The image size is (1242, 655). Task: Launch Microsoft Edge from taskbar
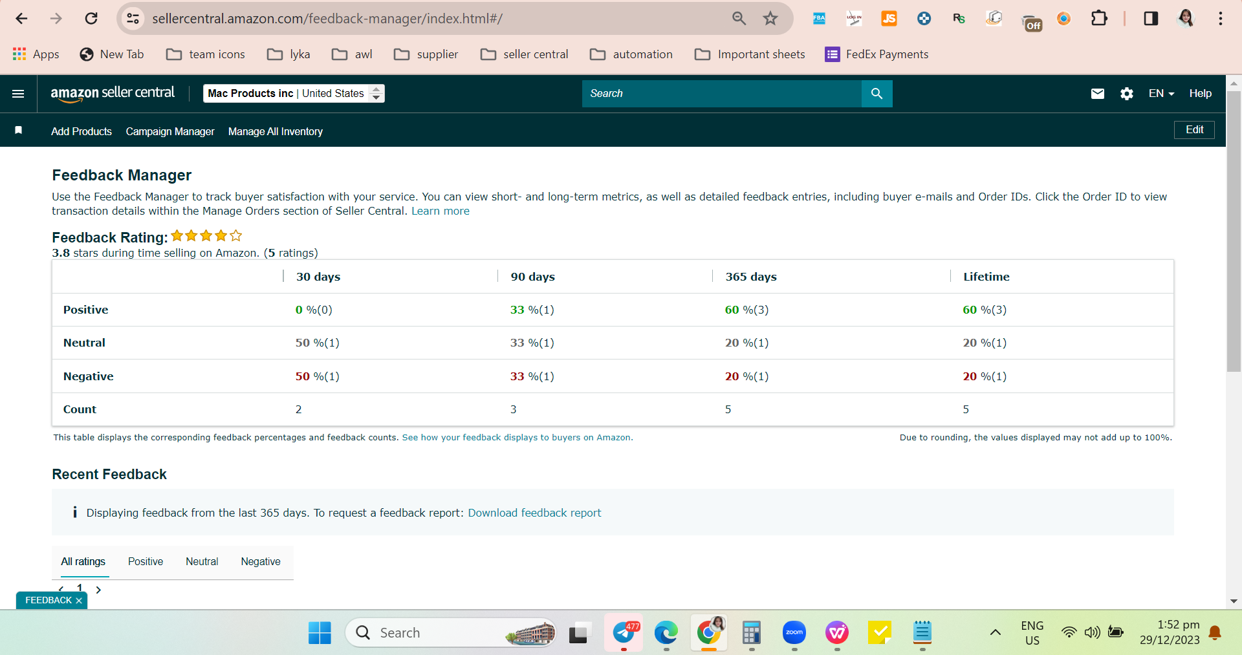pos(666,633)
